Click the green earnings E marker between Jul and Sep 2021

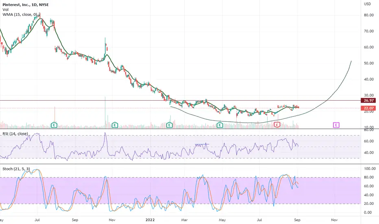click(54, 125)
